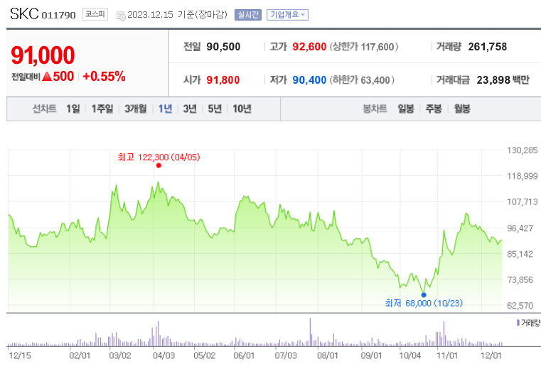Click the 저가 value 90,400
Image resolution: width=541 pixels, height=371 pixels.
click(x=309, y=80)
